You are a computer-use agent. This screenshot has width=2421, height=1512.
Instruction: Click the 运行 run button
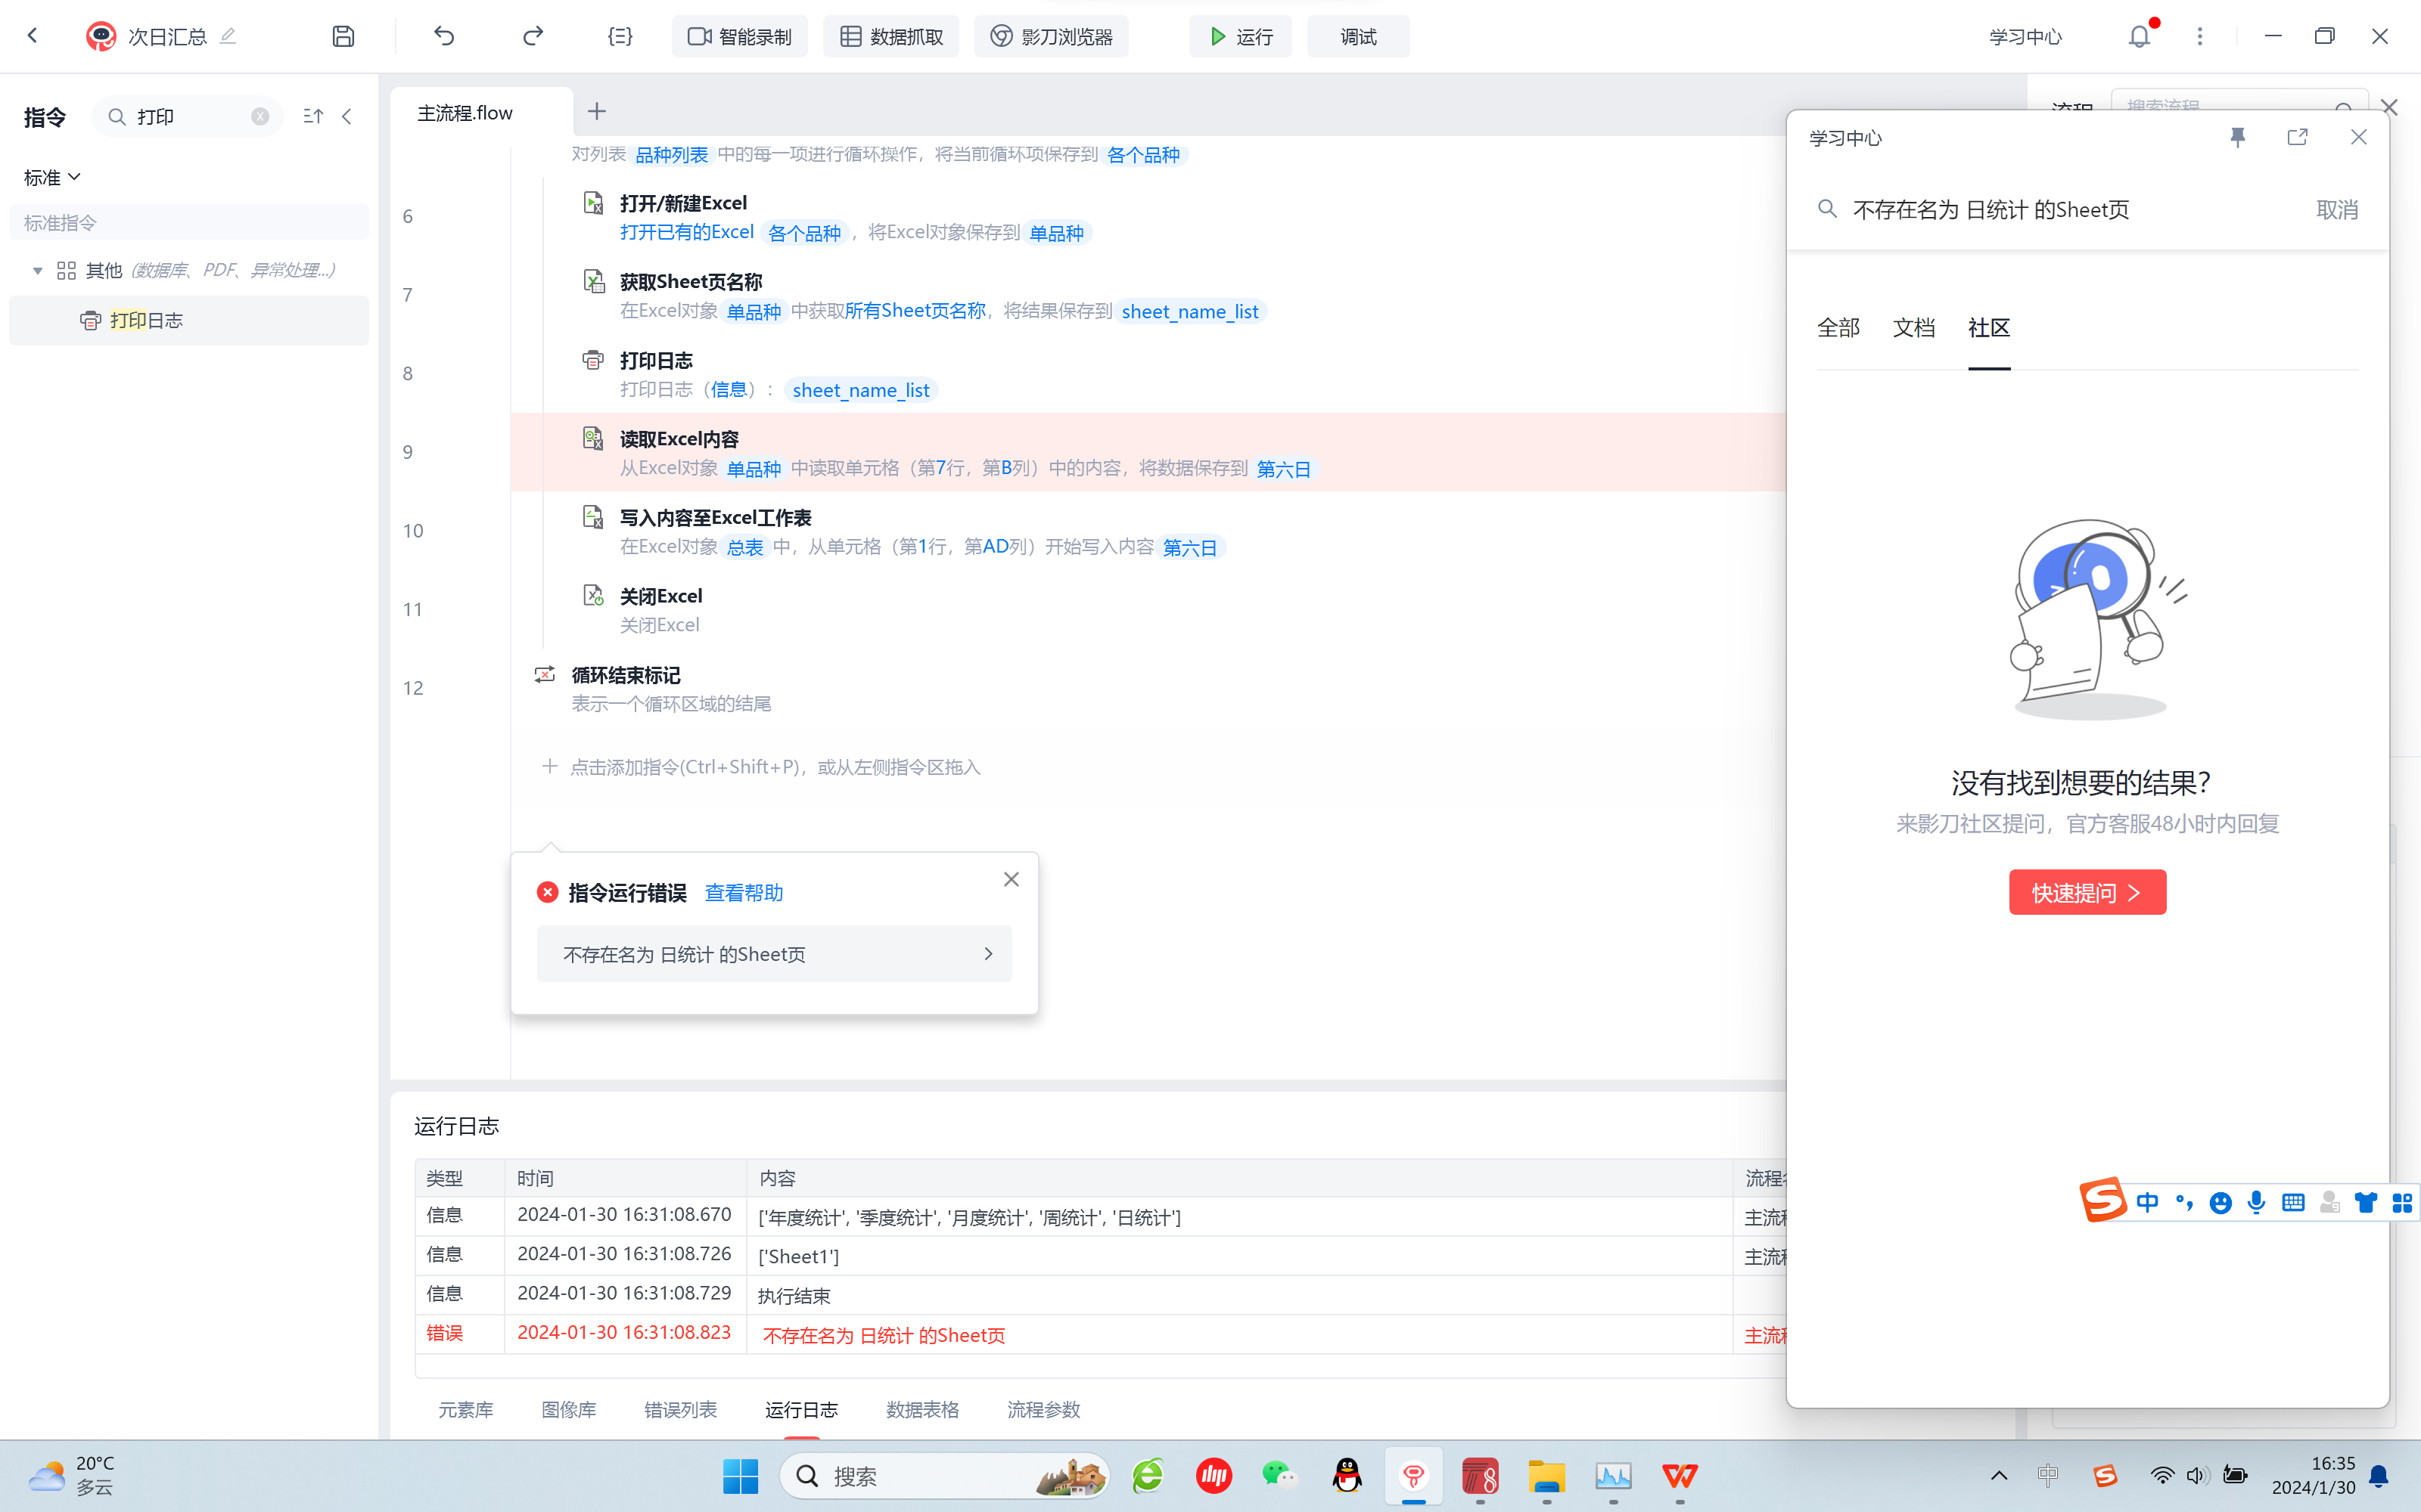(x=1241, y=37)
